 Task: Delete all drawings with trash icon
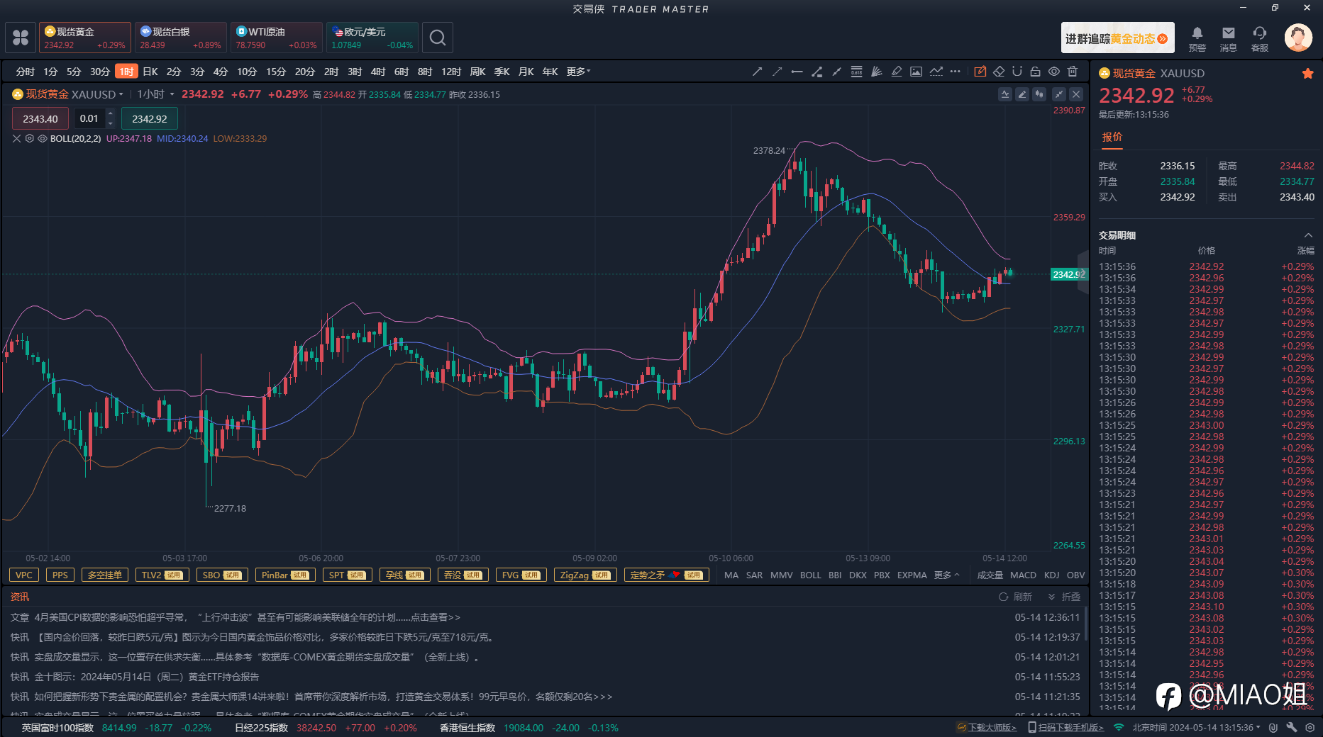[x=1073, y=72]
